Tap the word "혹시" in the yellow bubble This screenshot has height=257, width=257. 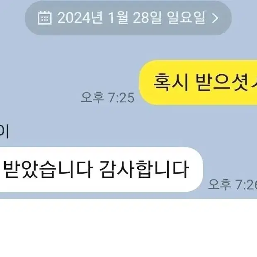tap(171, 82)
